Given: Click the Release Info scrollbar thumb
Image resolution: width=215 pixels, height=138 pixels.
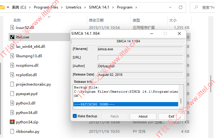Looking at the screenshot, I should (x=181, y=101).
